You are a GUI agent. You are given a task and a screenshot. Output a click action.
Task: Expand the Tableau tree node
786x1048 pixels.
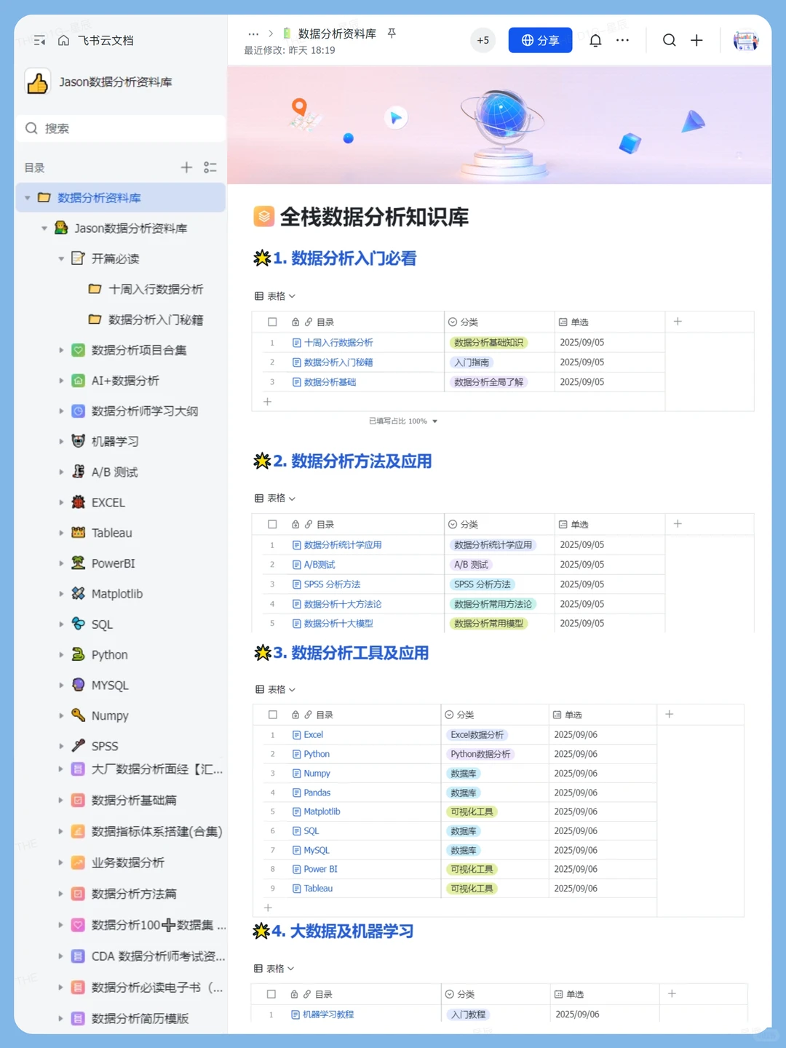61,533
